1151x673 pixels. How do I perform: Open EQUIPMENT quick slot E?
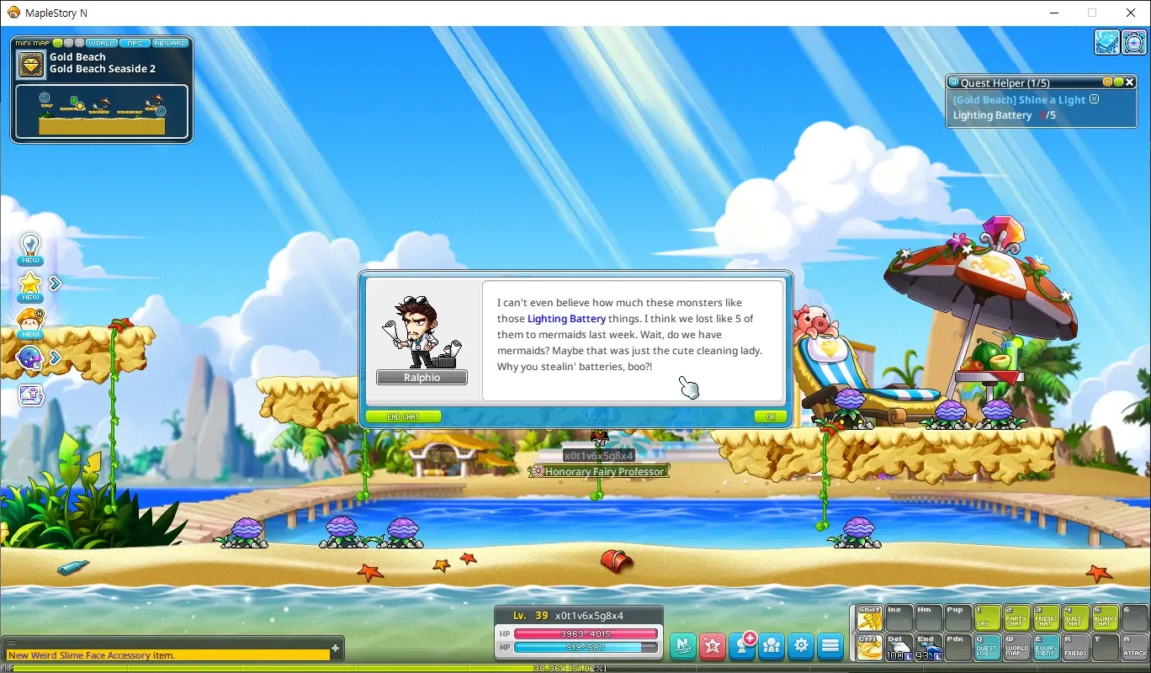[1047, 646]
